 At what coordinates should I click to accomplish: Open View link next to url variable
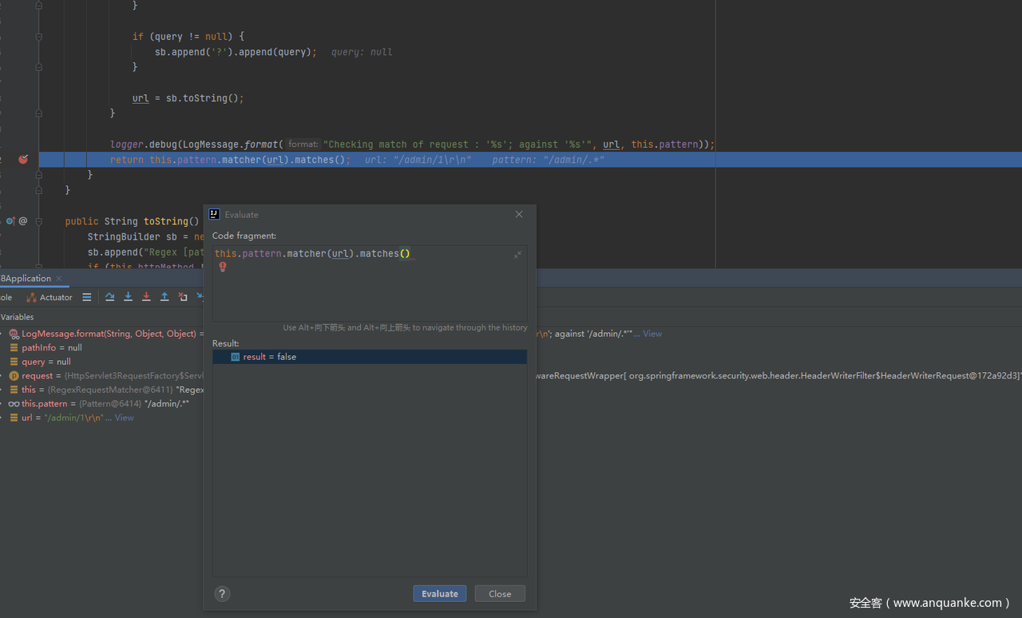(125, 418)
